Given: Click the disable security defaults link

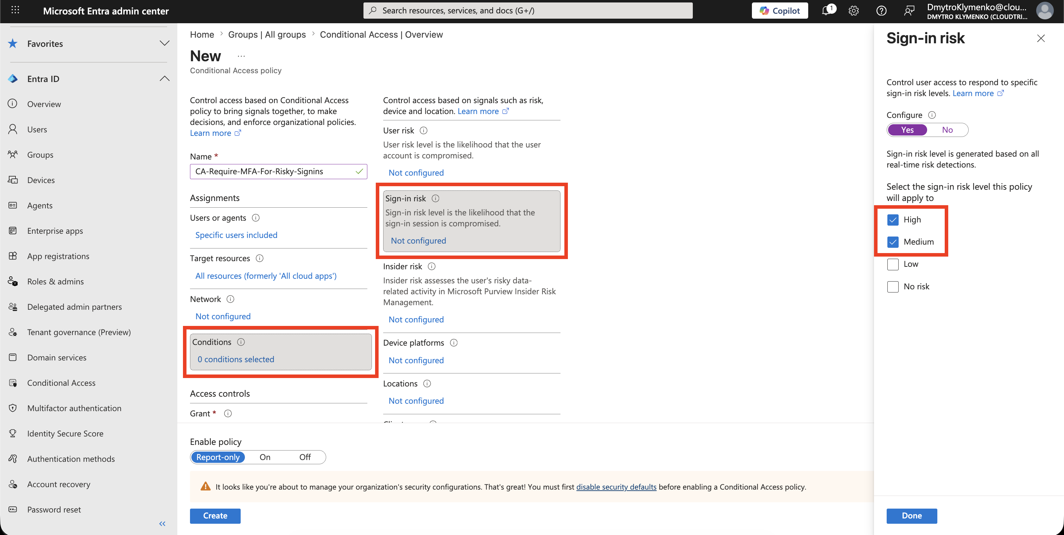Looking at the screenshot, I should 616,487.
